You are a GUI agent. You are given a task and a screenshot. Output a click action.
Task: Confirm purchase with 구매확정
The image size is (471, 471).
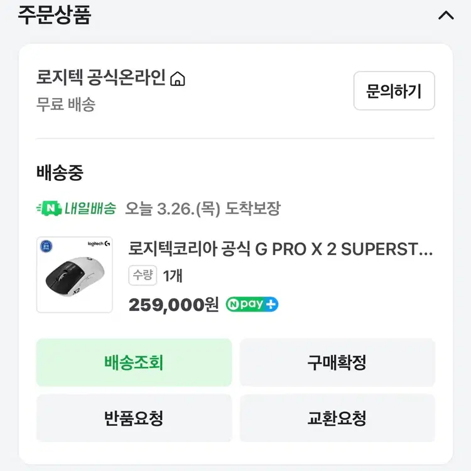click(x=337, y=362)
